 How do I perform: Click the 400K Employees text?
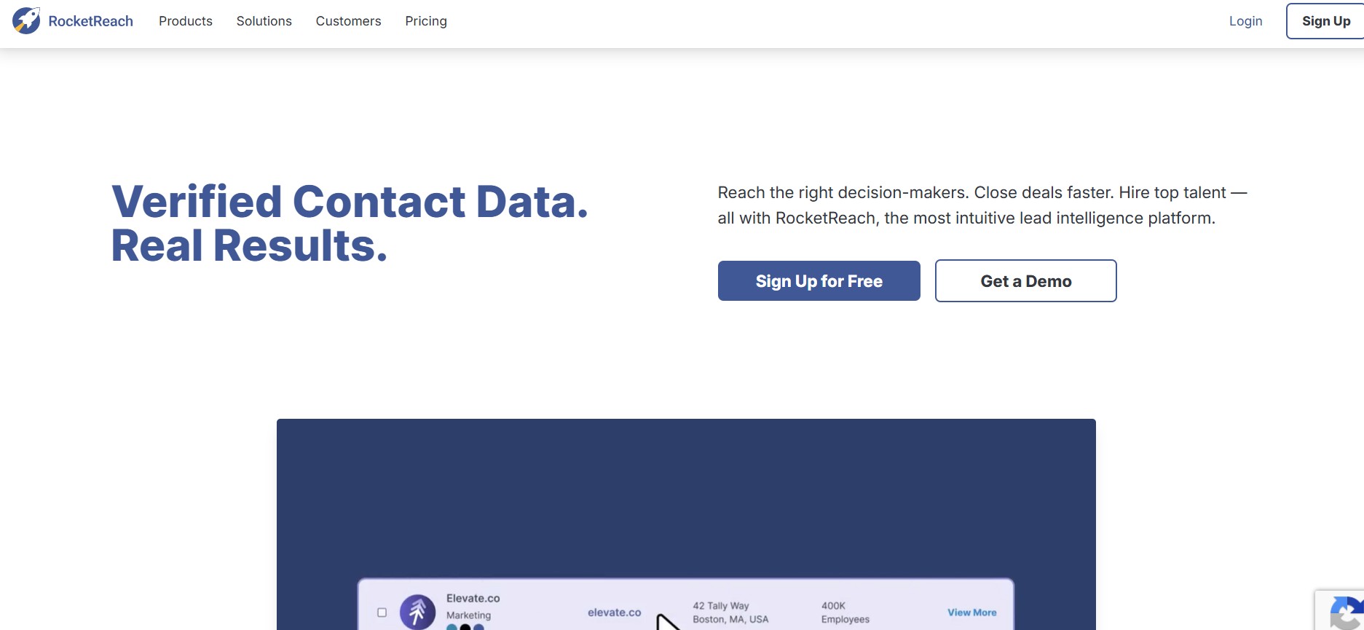(x=845, y=612)
